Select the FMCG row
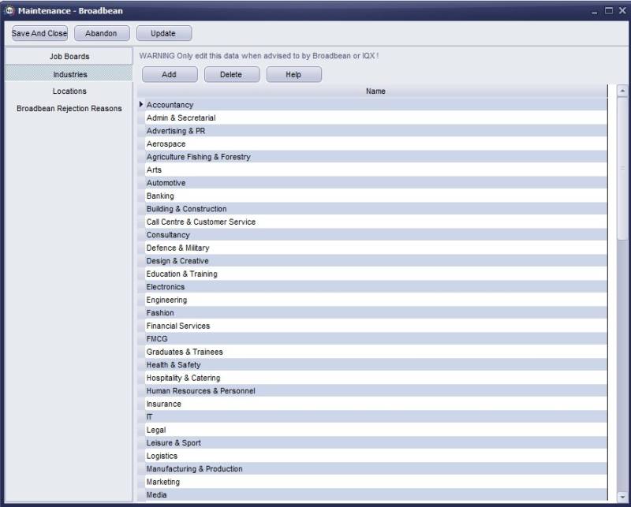The image size is (631, 507). [x=376, y=339]
